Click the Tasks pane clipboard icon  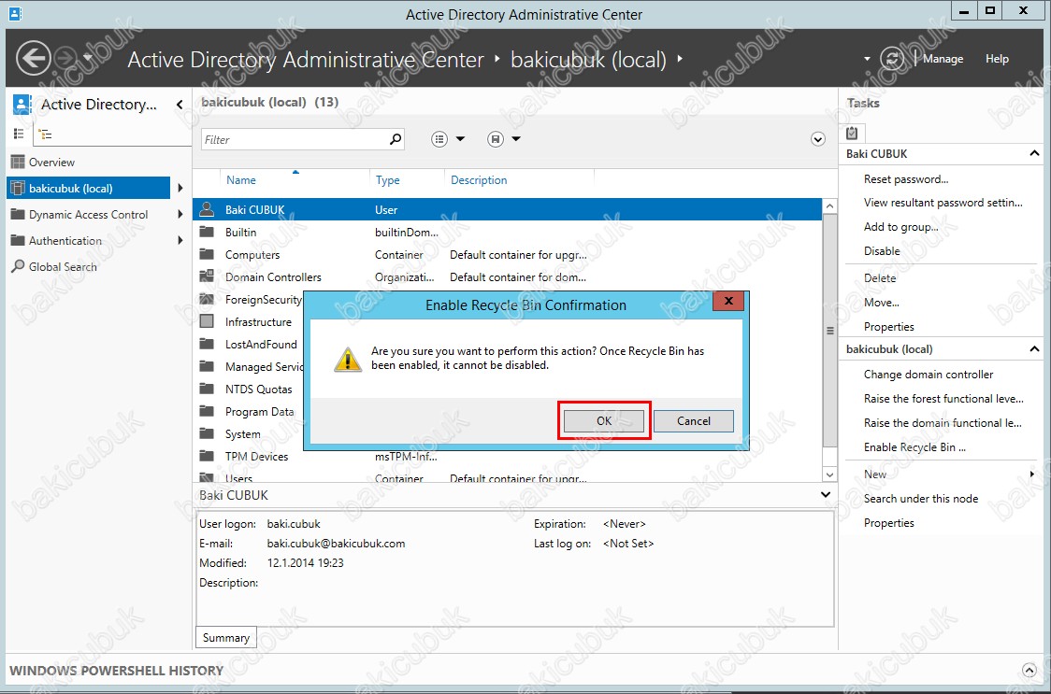[x=852, y=133]
